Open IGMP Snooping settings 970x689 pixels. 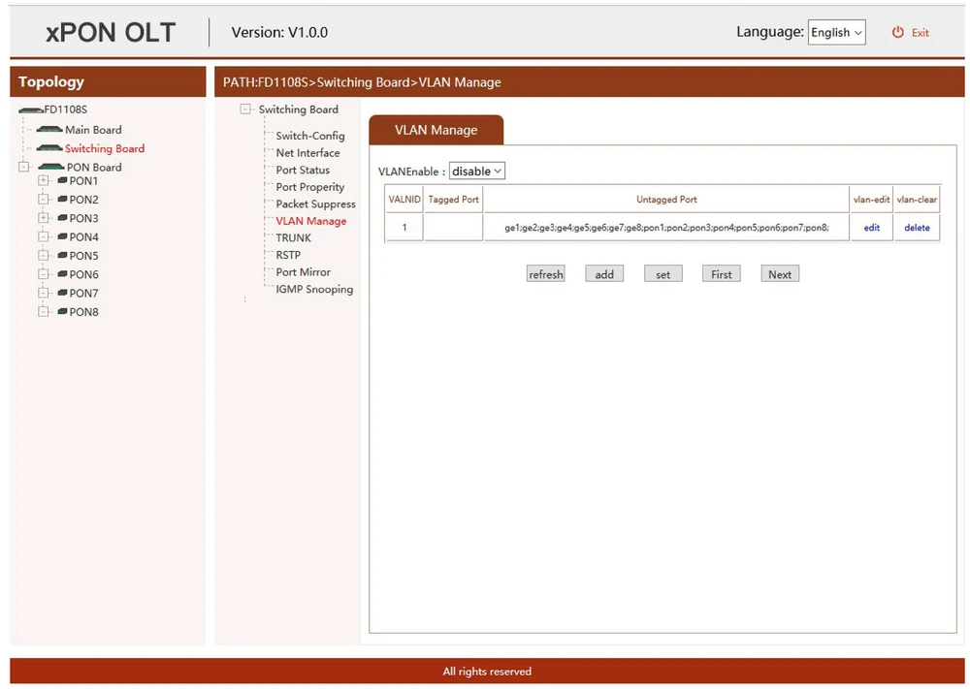[x=314, y=290]
